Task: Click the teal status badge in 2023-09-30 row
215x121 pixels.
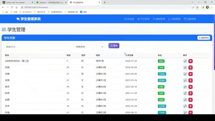Action: (x=162, y=74)
